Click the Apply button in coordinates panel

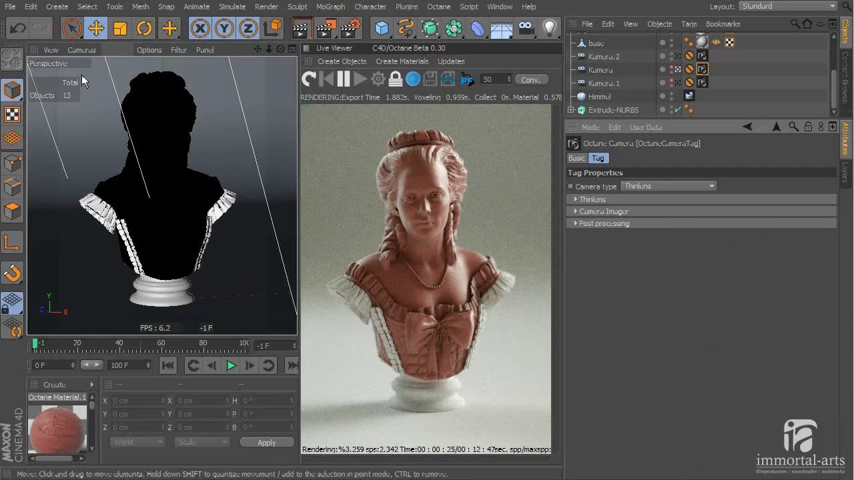click(266, 443)
